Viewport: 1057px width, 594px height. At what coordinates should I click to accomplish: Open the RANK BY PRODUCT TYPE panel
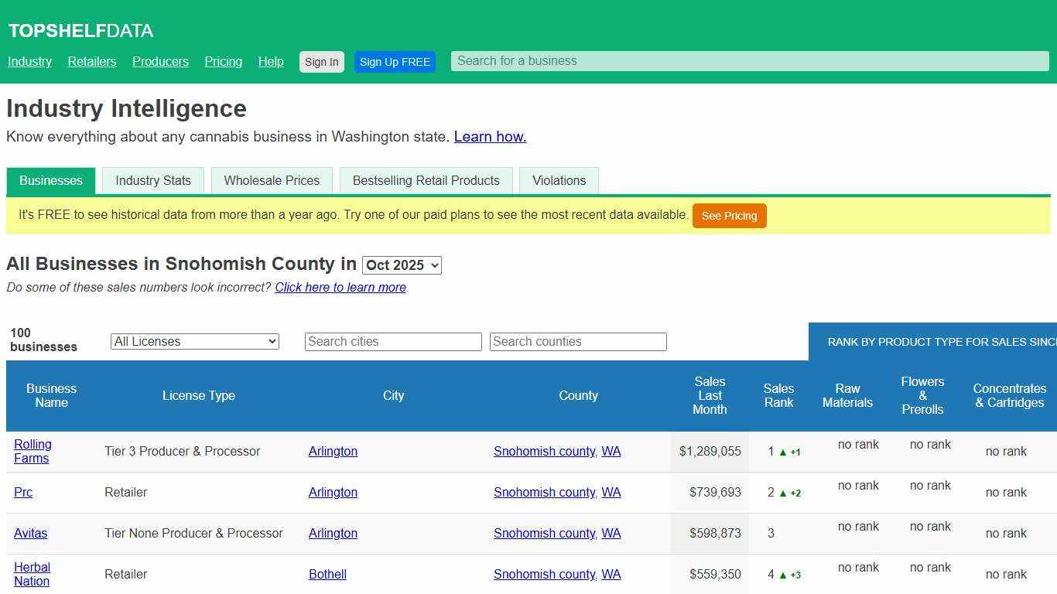(939, 341)
